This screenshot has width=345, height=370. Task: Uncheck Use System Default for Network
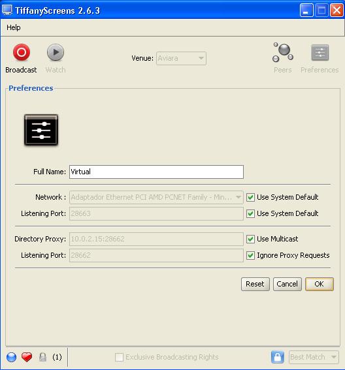pos(250,197)
